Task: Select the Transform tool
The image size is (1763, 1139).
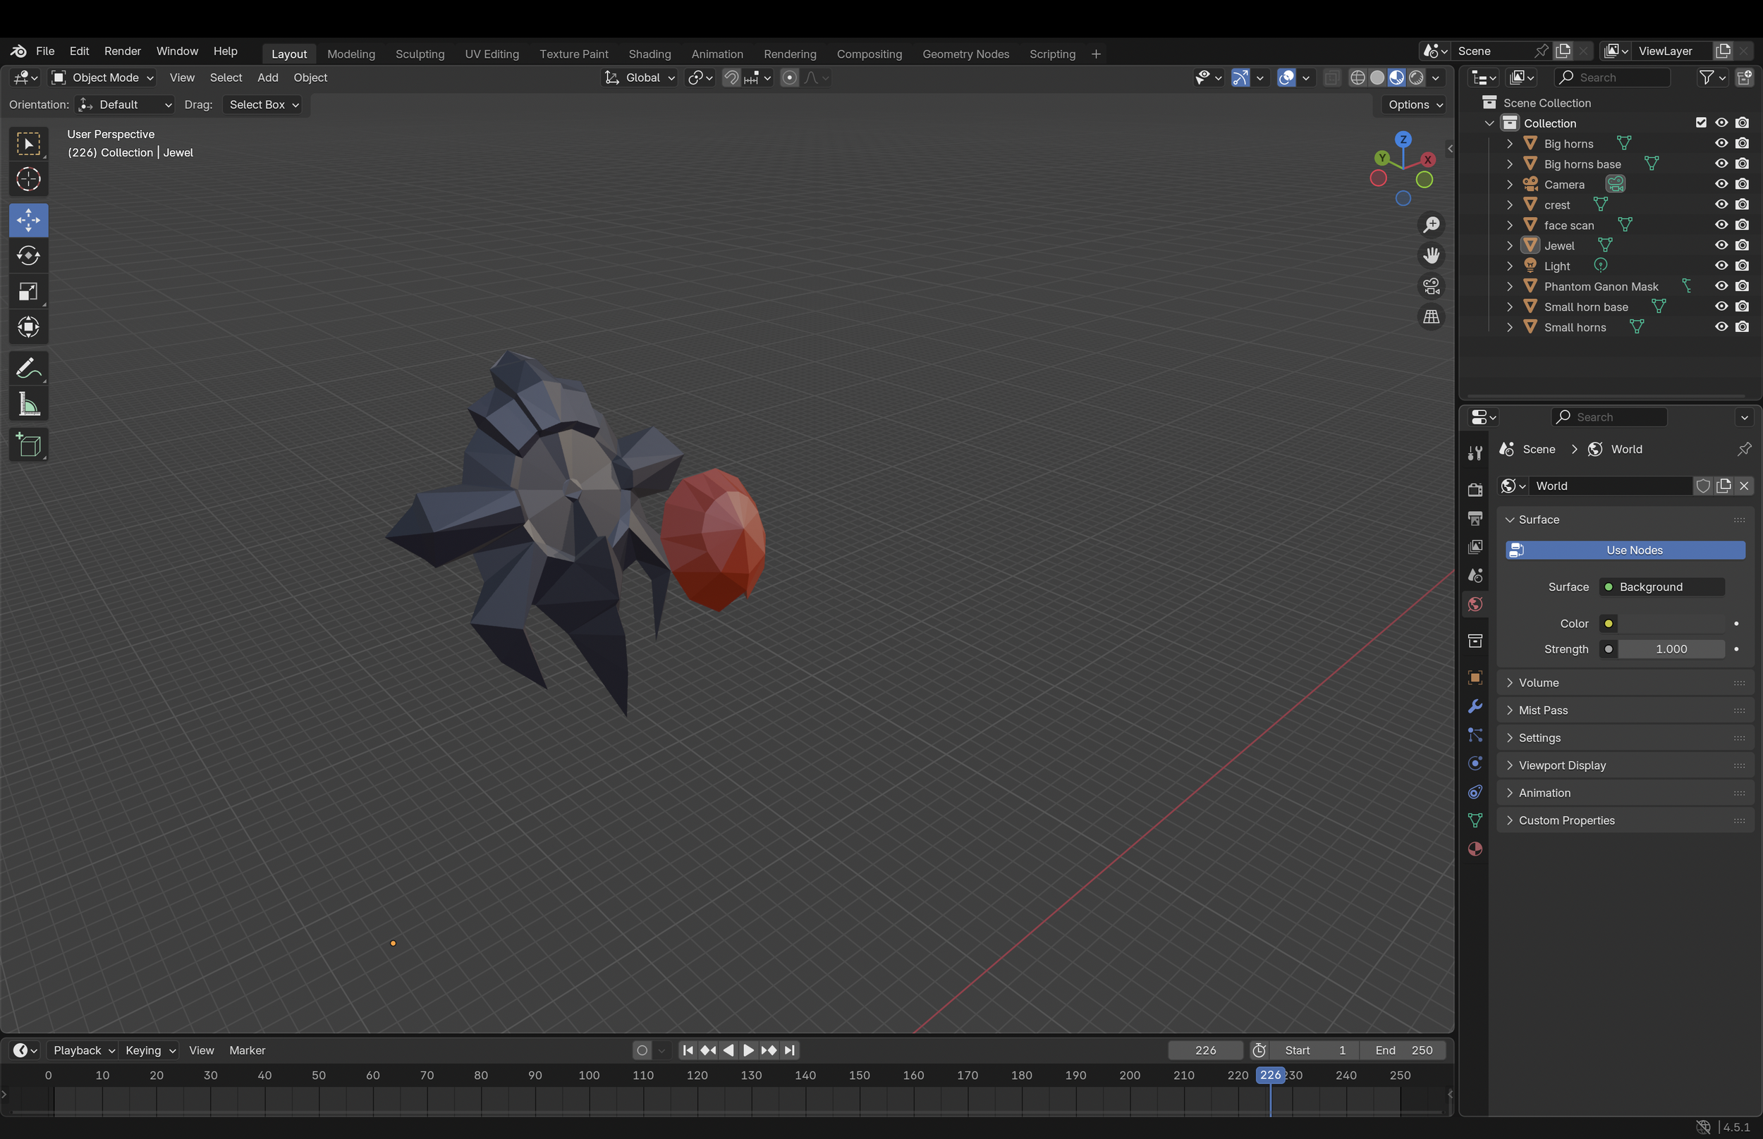Action: (28, 327)
